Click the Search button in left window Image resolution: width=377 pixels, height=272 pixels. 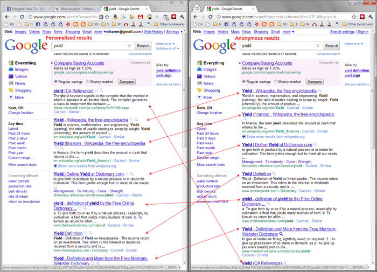pyautogui.click(x=143, y=46)
